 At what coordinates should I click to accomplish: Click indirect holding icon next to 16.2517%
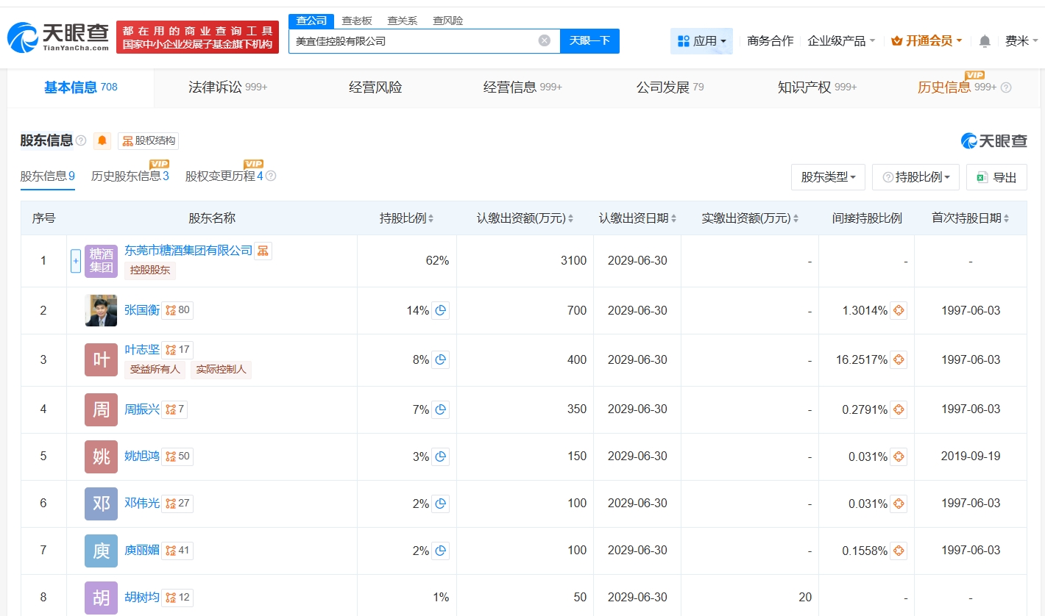898,360
